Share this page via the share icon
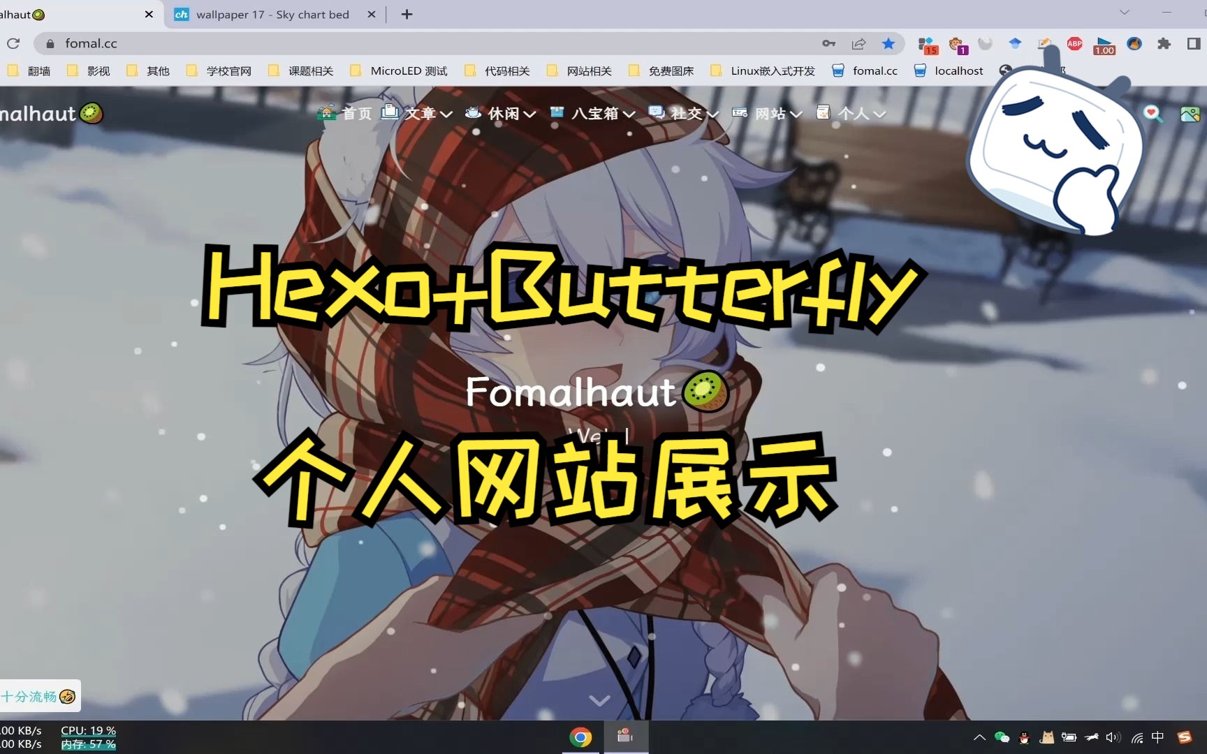The height and width of the screenshot is (754, 1207). [858, 43]
